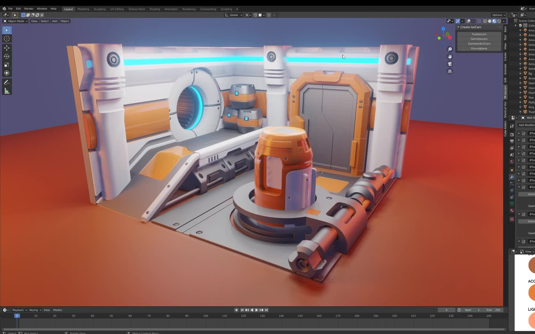Switch viewport to Wireframe shading mode
This screenshot has height=334, width=535.
pyautogui.click(x=484, y=21)
